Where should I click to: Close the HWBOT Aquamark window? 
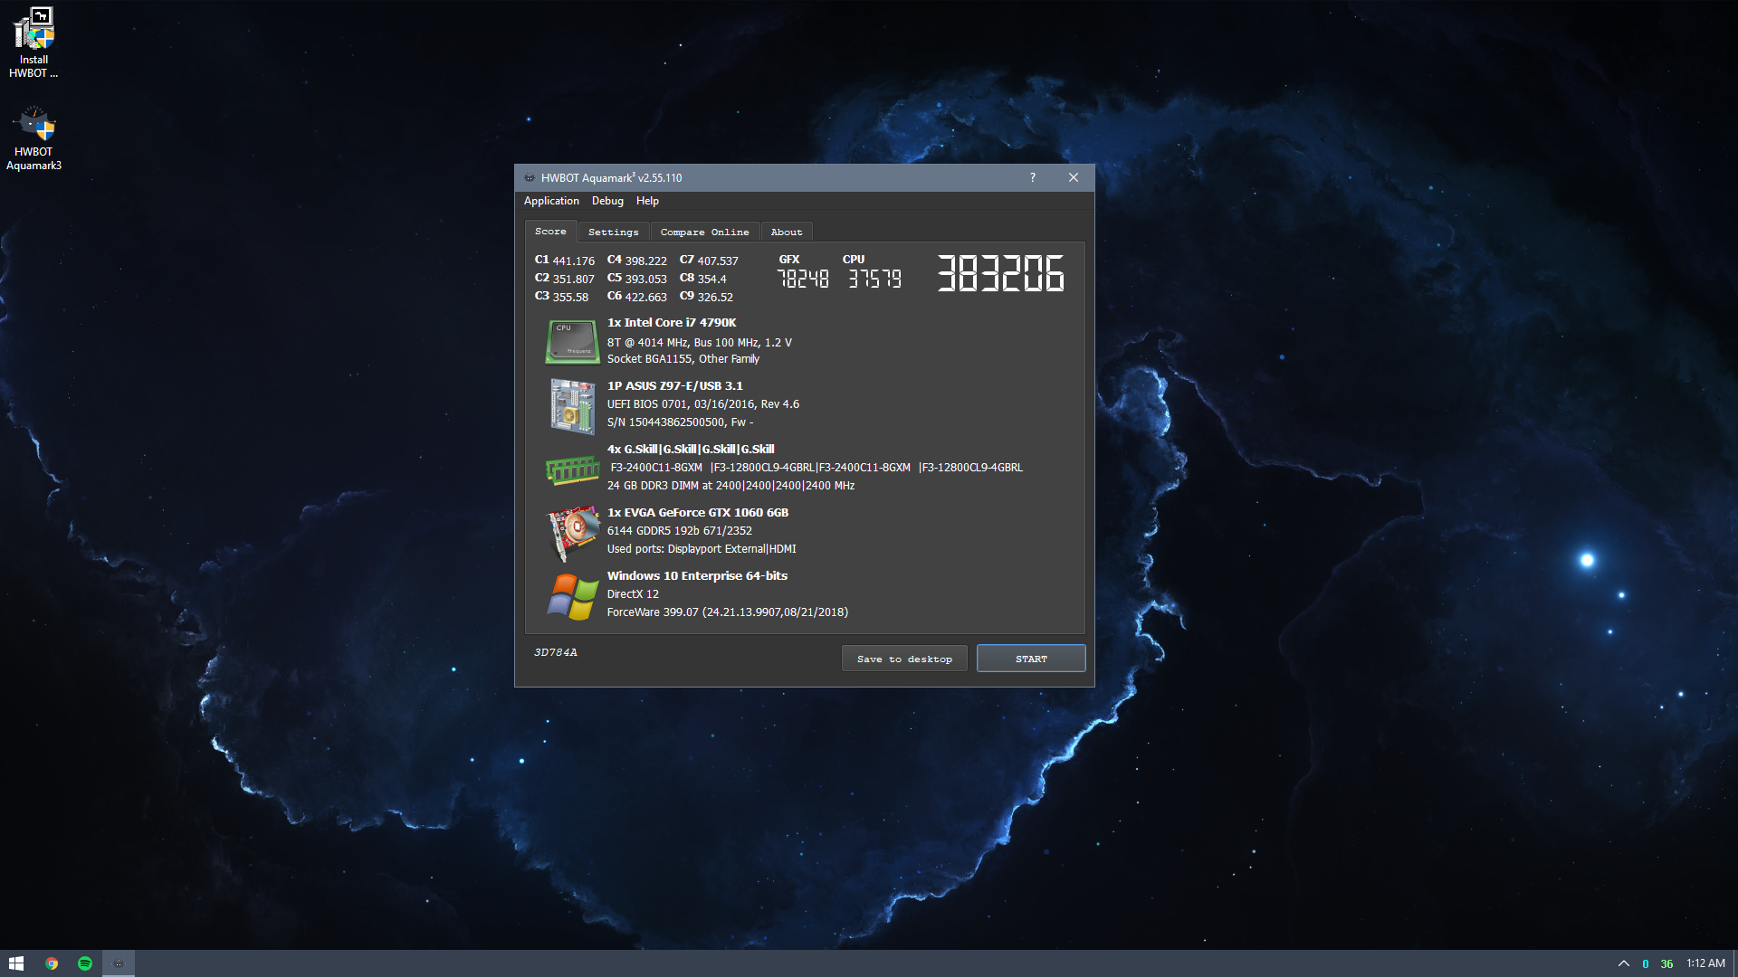1074,177
